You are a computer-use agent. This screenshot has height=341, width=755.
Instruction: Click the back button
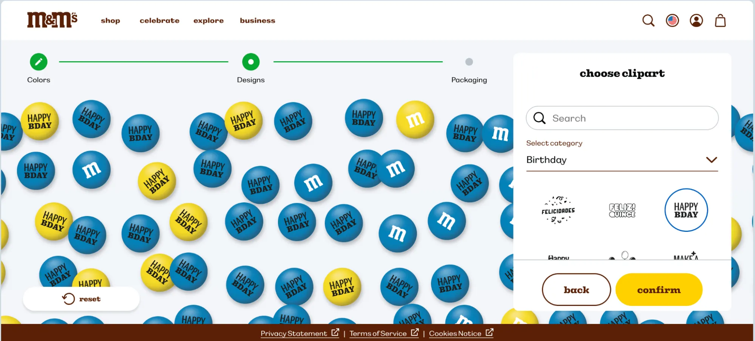click(x=576, y=290)
